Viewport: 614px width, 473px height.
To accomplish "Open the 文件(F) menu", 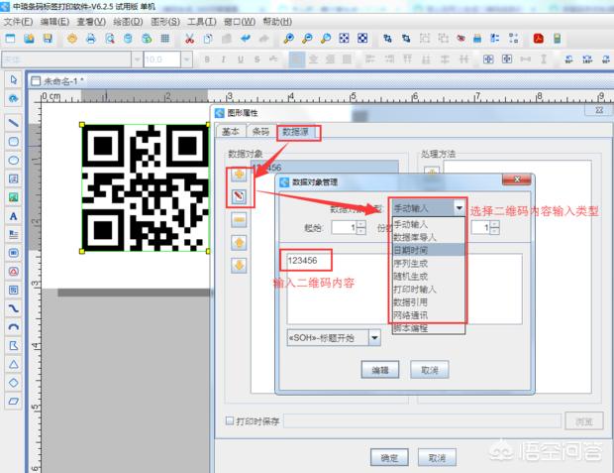I will tap(18, 21).
